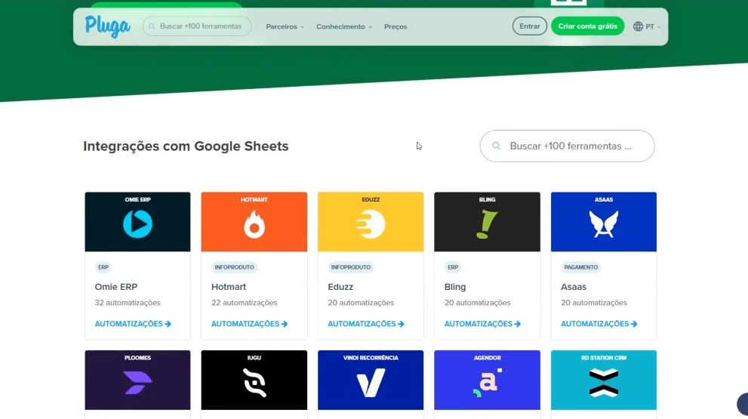Click the Asaas winged logo icon
The height and width of the screenshot is (419, 748).
(603, 224)
